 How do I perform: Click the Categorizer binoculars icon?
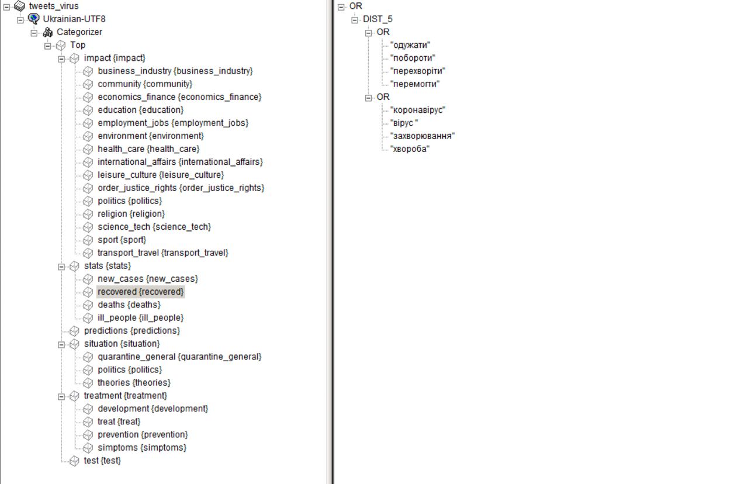point(47,32)
